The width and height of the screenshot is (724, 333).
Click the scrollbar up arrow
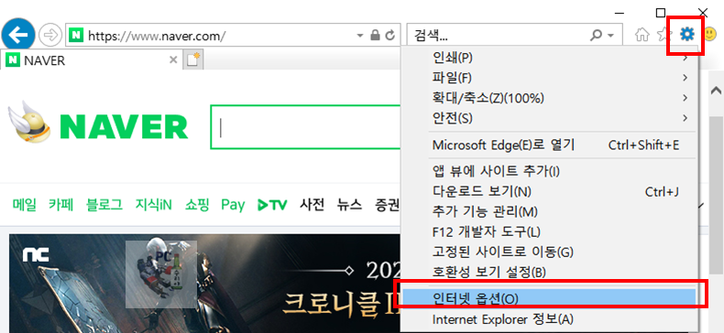(716, 90)
